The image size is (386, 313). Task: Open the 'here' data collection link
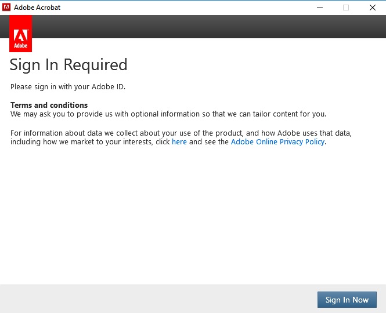pyautogui.click(x=179, y=142)
